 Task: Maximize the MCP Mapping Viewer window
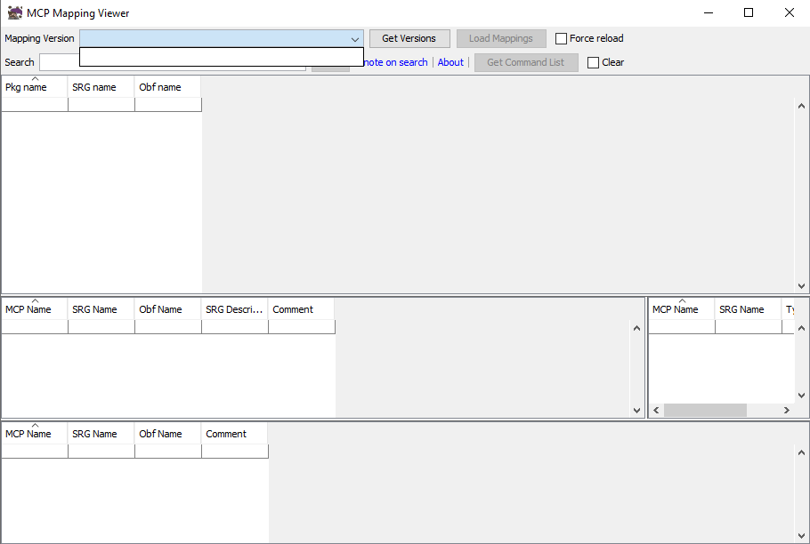[x=749, y=13]
